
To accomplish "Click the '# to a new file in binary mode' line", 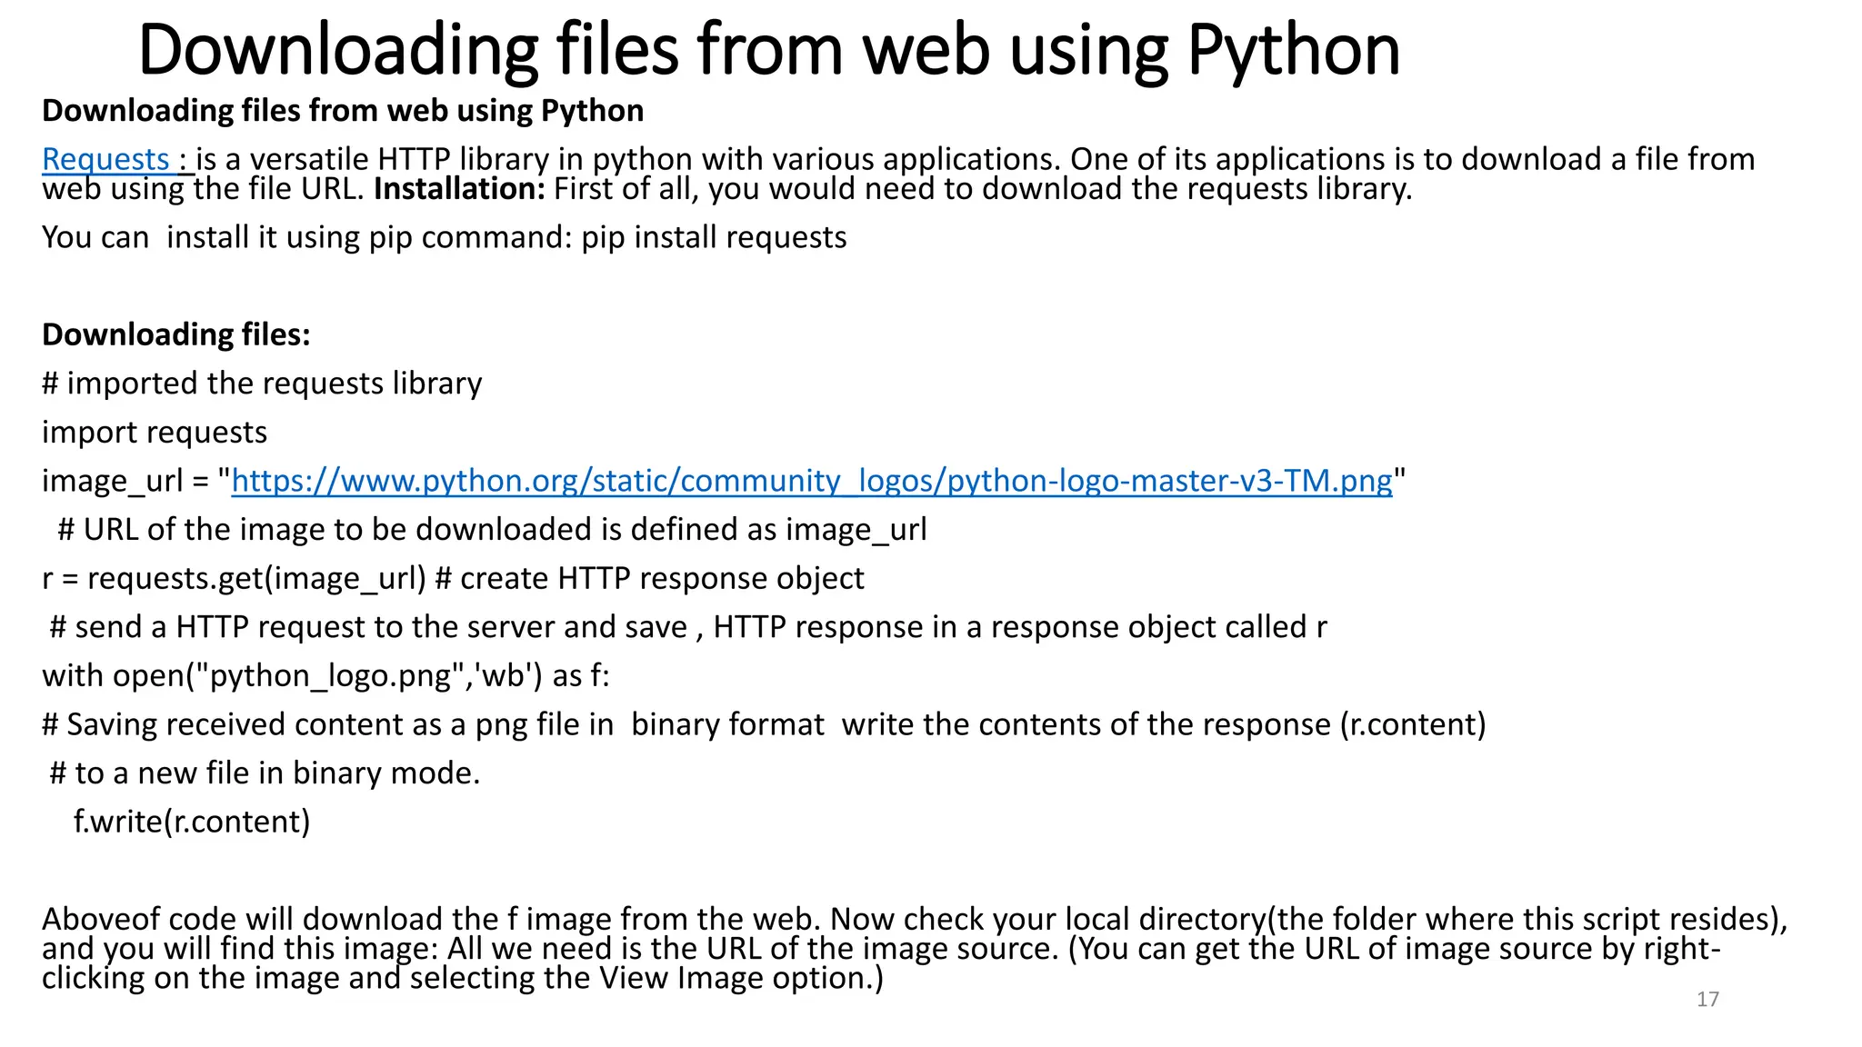I will [x=264, y=773].
